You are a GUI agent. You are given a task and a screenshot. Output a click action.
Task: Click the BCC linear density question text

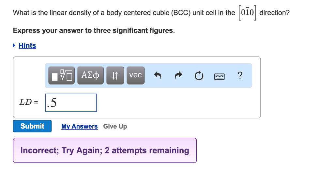click(x=124, y=13)
